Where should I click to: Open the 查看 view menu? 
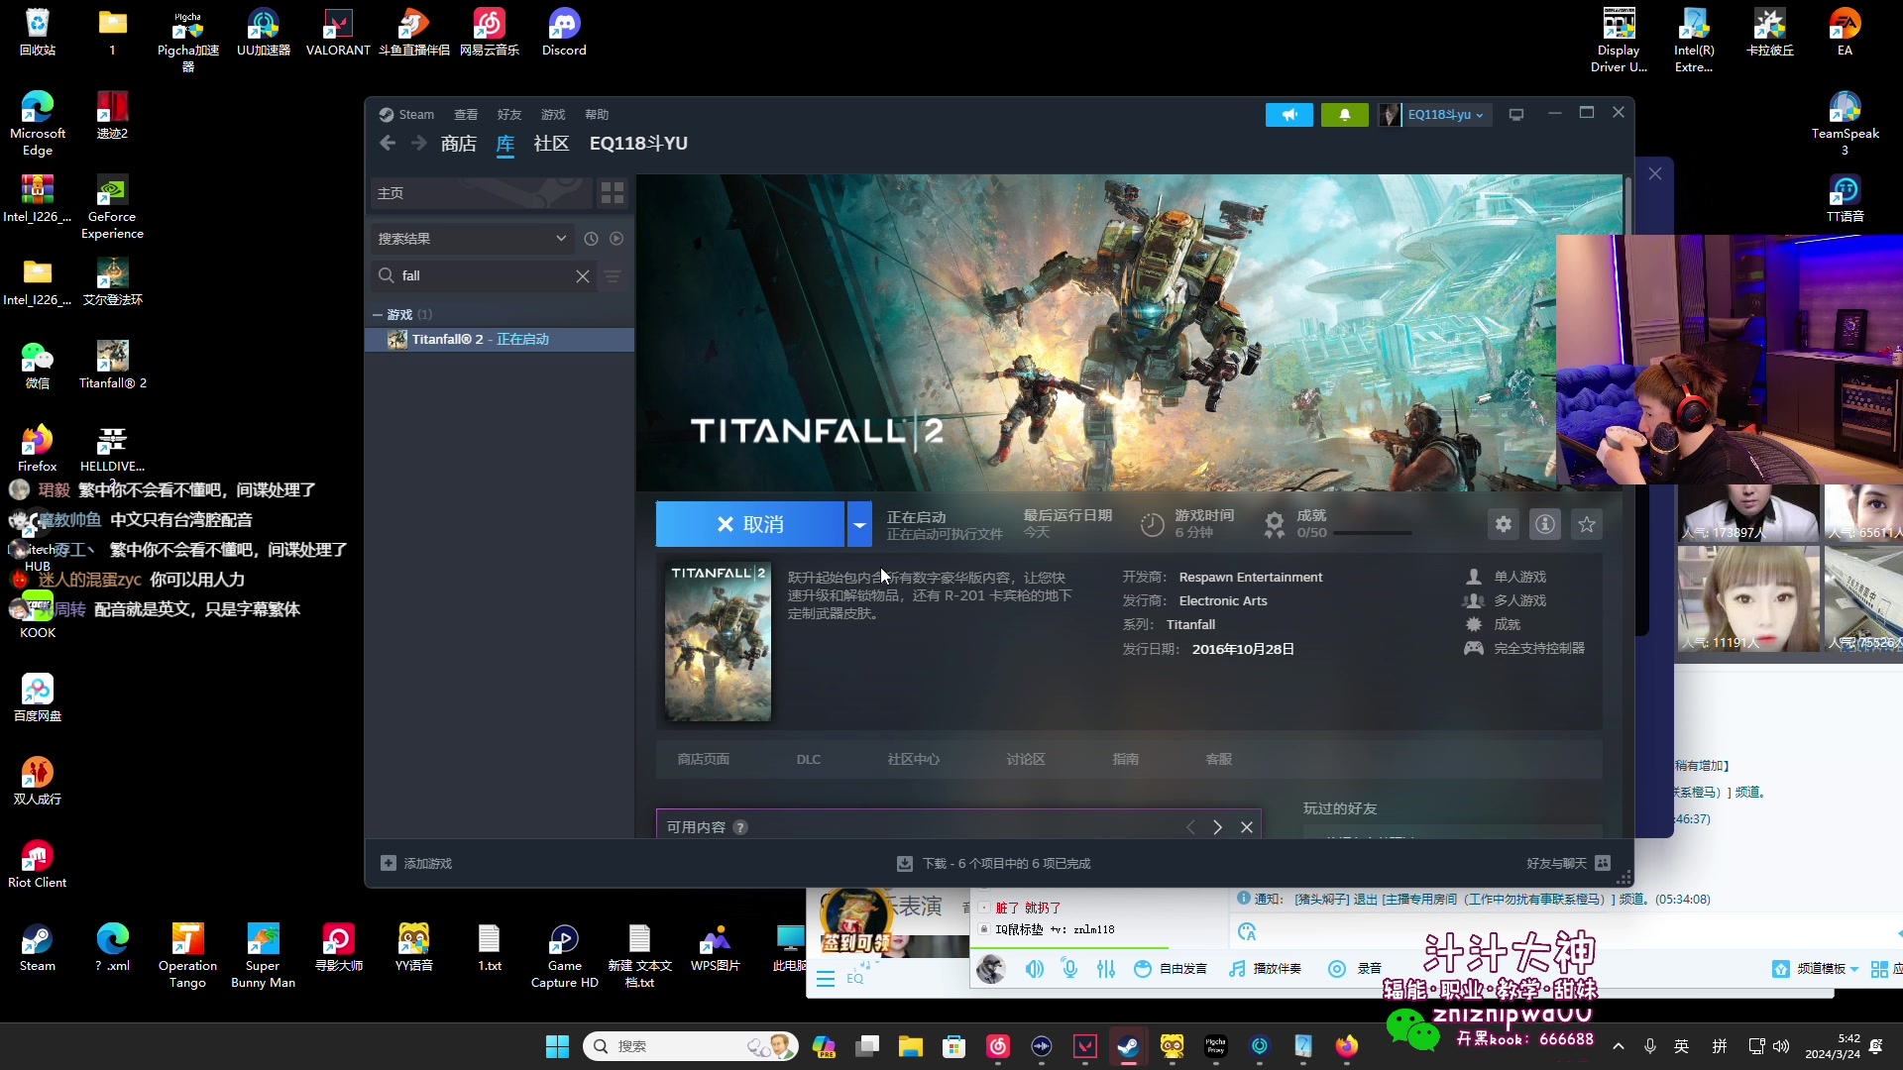pos(466,115)
